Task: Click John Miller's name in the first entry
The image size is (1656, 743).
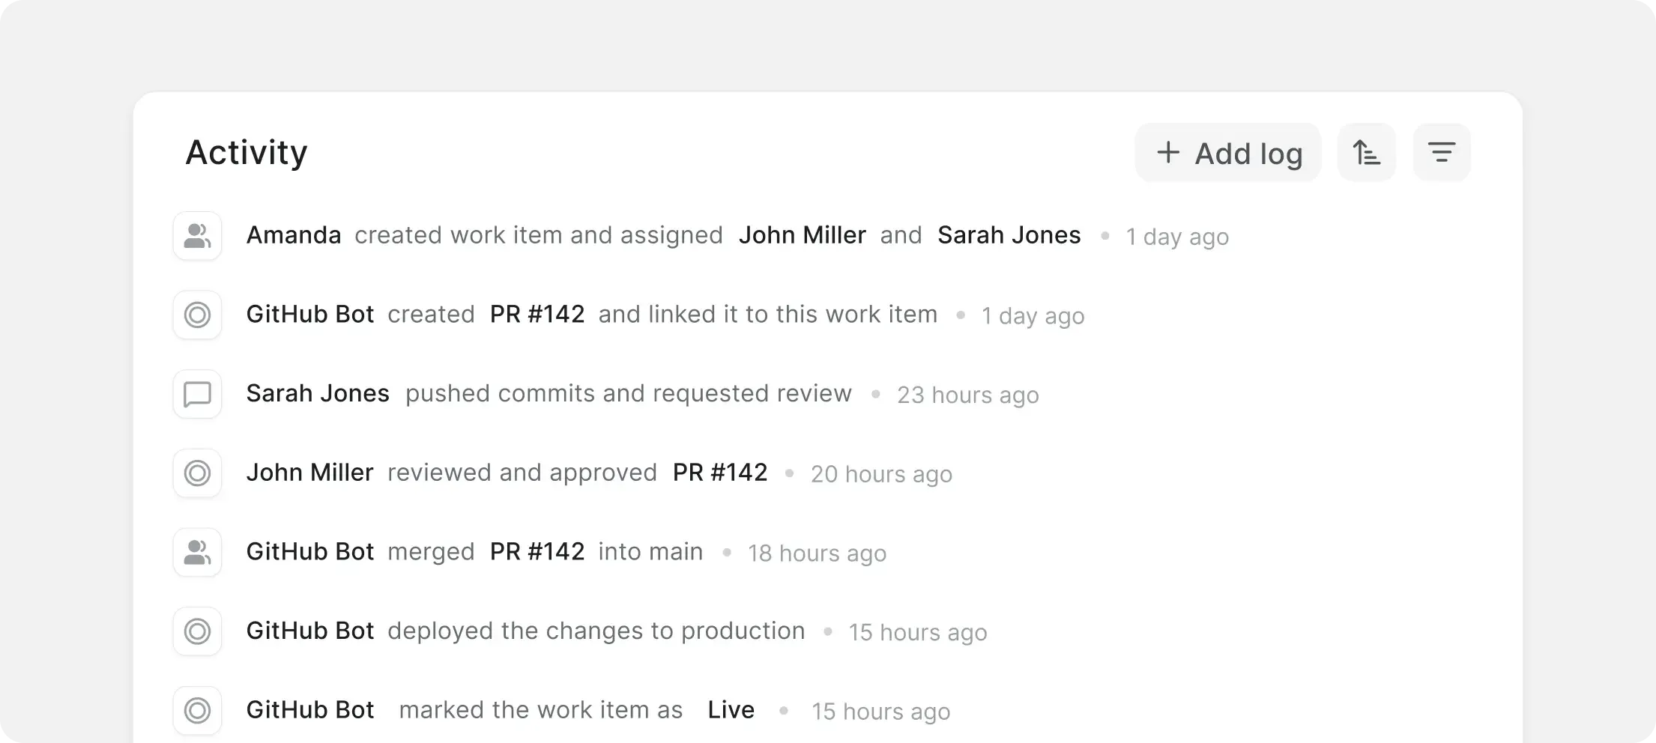Action: pos(802,234)
